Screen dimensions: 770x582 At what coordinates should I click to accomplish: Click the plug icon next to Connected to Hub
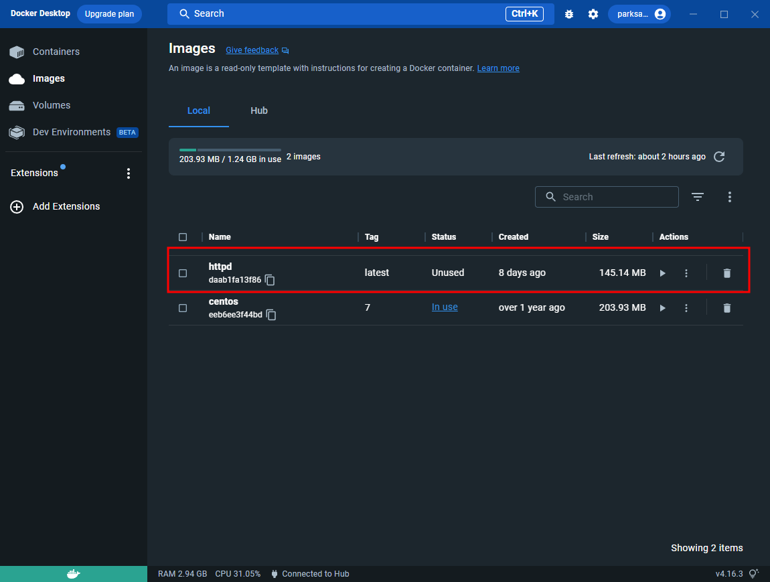point(275,574)
